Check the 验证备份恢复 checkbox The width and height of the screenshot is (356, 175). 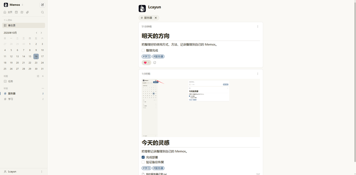[x=143, y=162]
